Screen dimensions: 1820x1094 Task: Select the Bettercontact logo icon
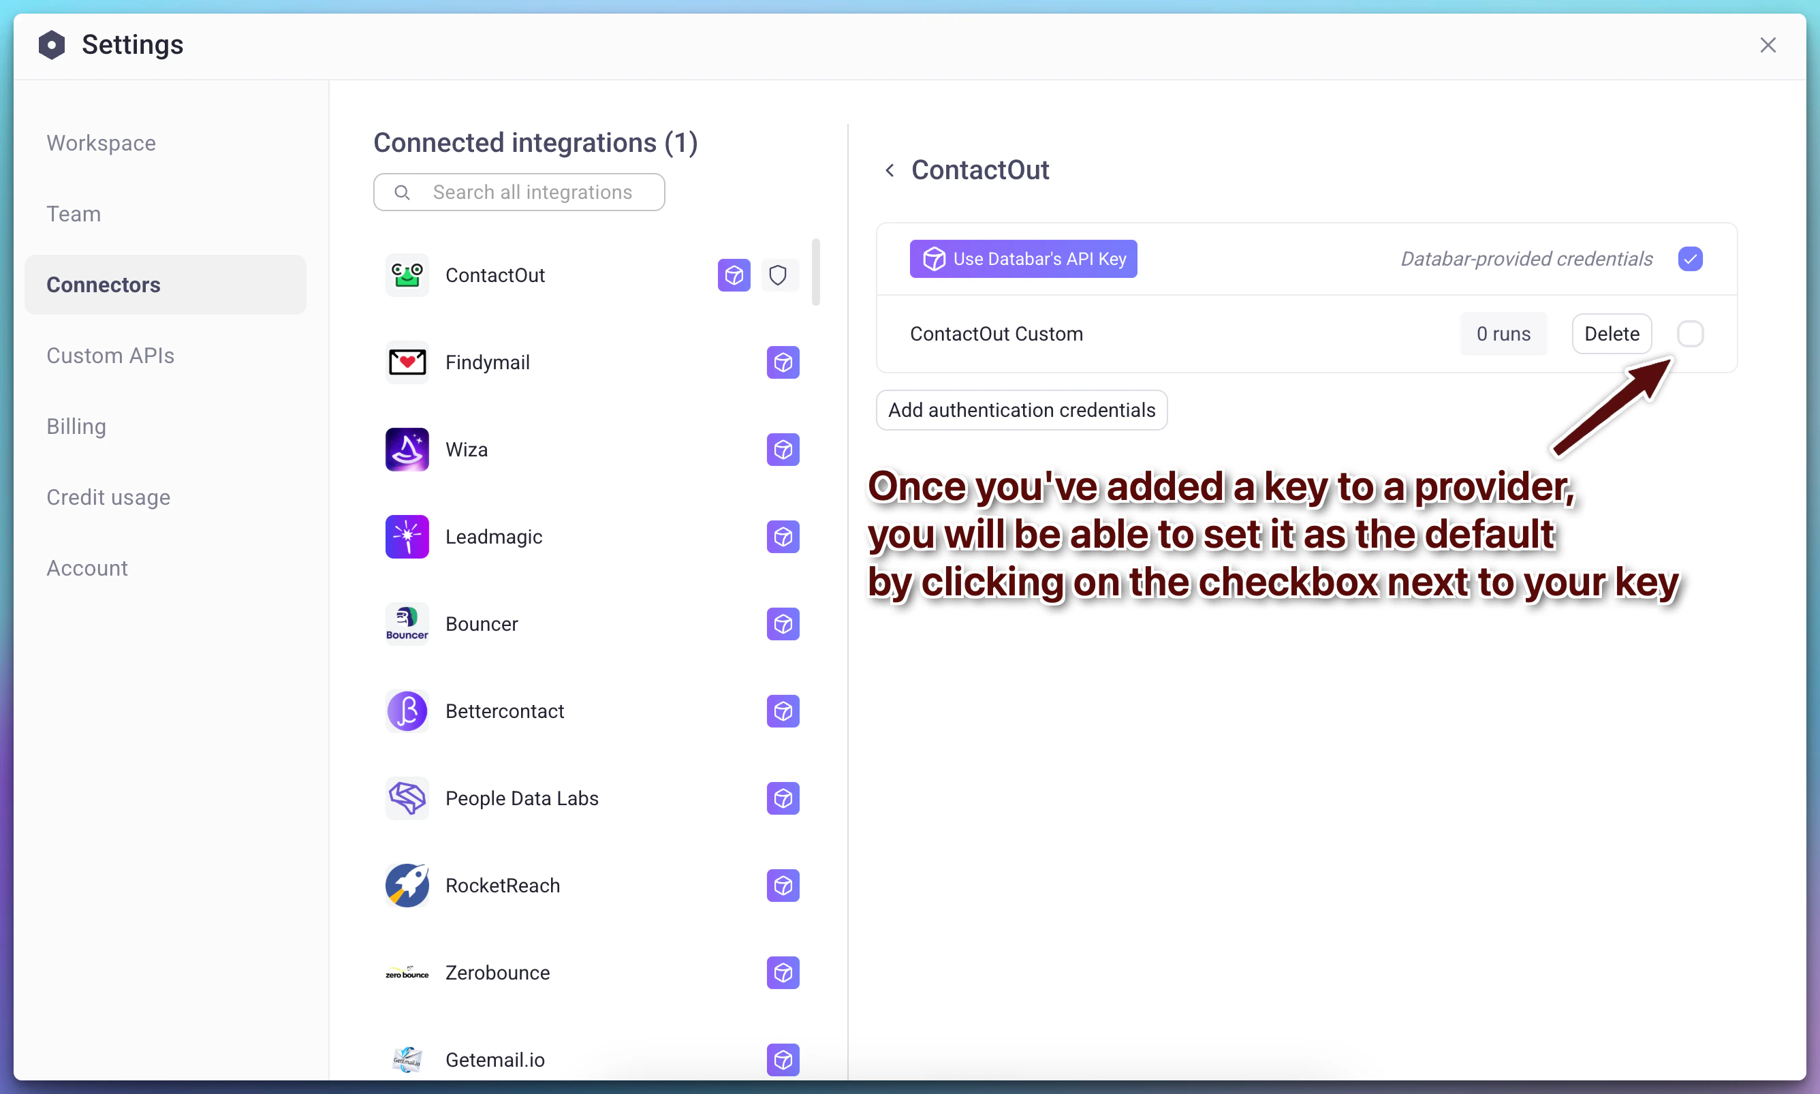[x=407, y=710]
